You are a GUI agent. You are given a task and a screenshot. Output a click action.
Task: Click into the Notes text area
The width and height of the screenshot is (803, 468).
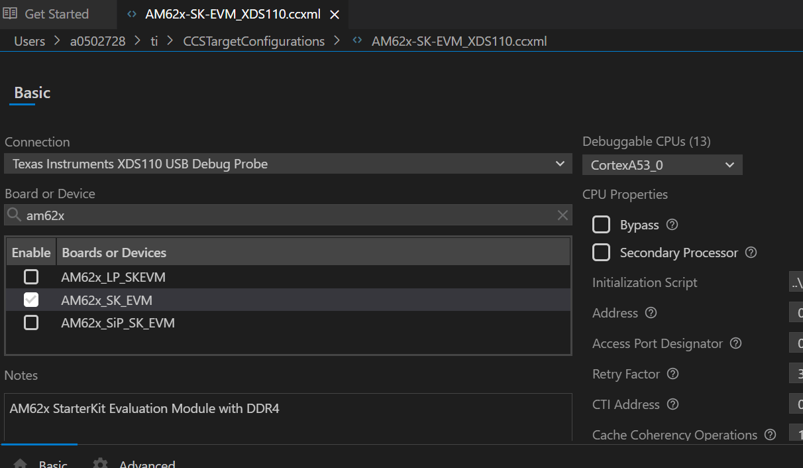tap(288, 418)
